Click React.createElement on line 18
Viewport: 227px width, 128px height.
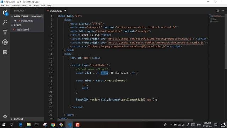tap(110, 81)
